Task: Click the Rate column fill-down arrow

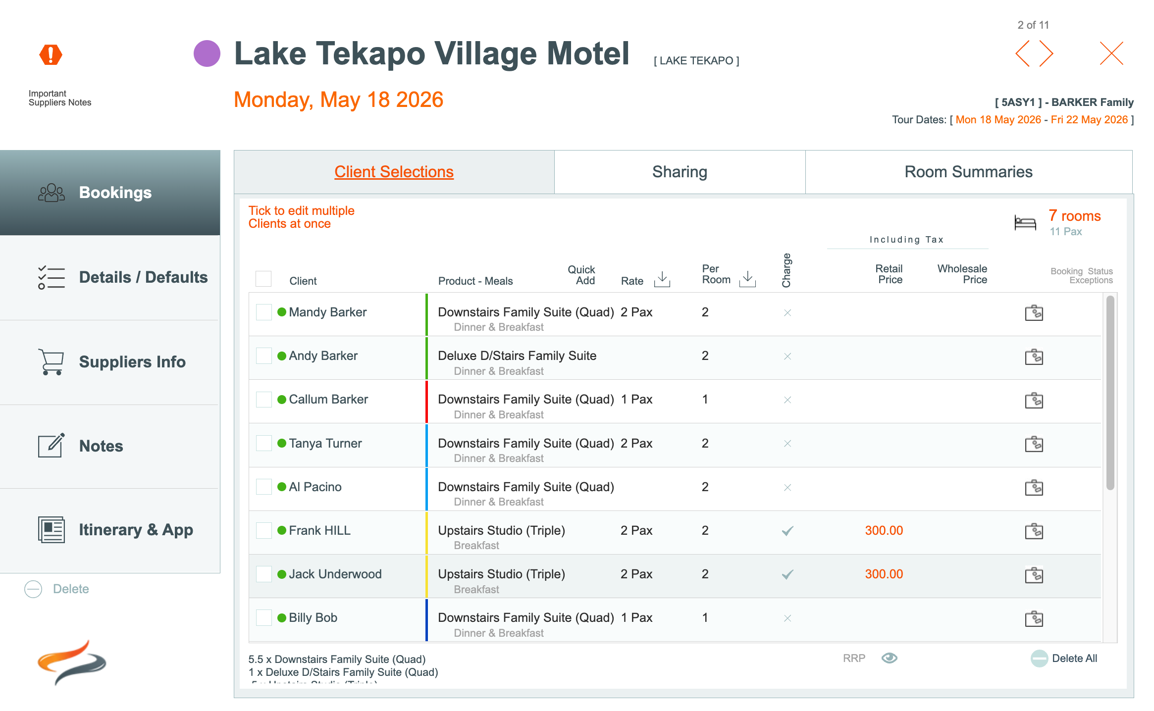Action: point(662,279)
